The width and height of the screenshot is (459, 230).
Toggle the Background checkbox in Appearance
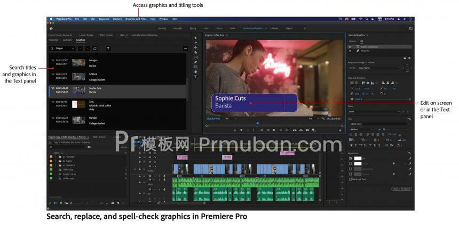[351, 169]
